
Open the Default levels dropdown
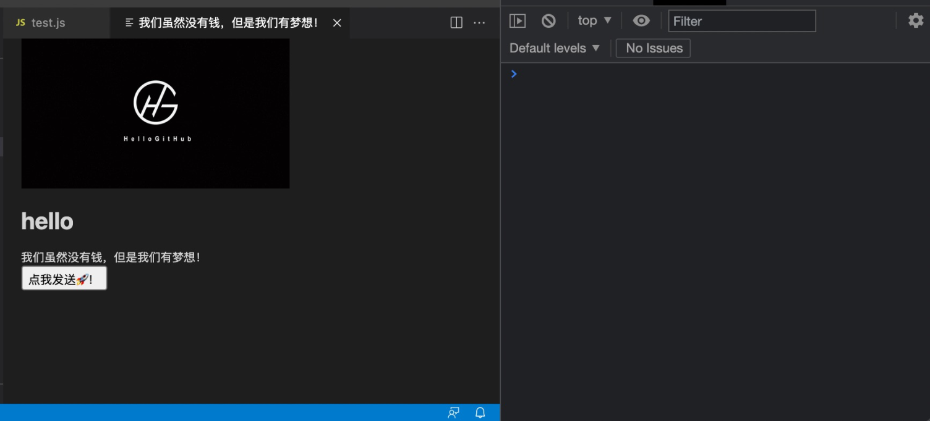tap(553, 48)
